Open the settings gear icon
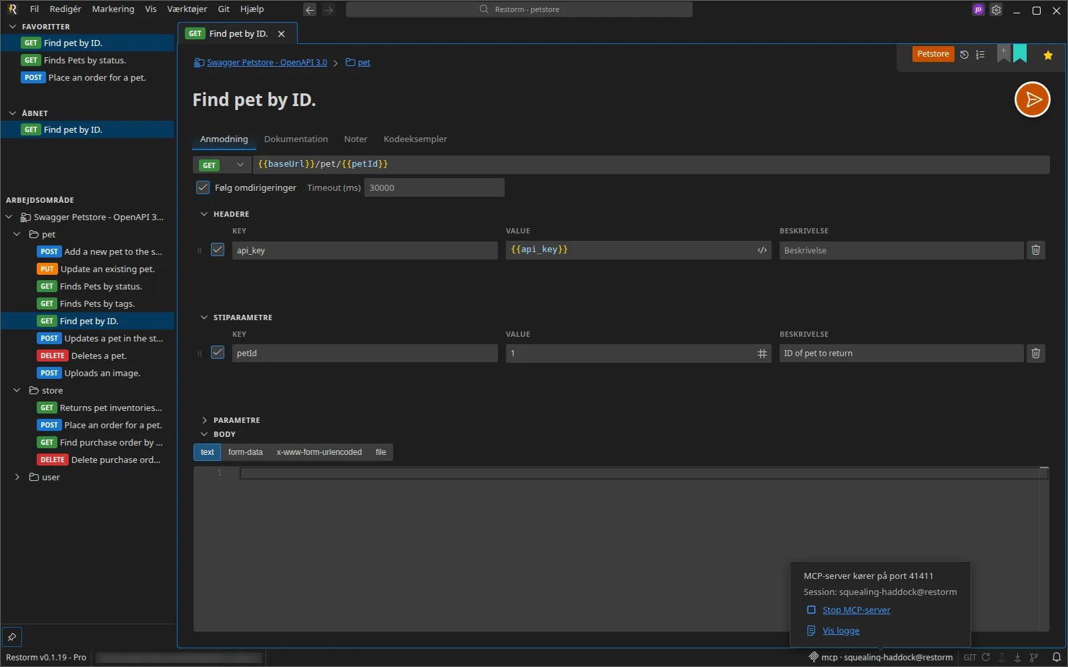 [996, 10]
